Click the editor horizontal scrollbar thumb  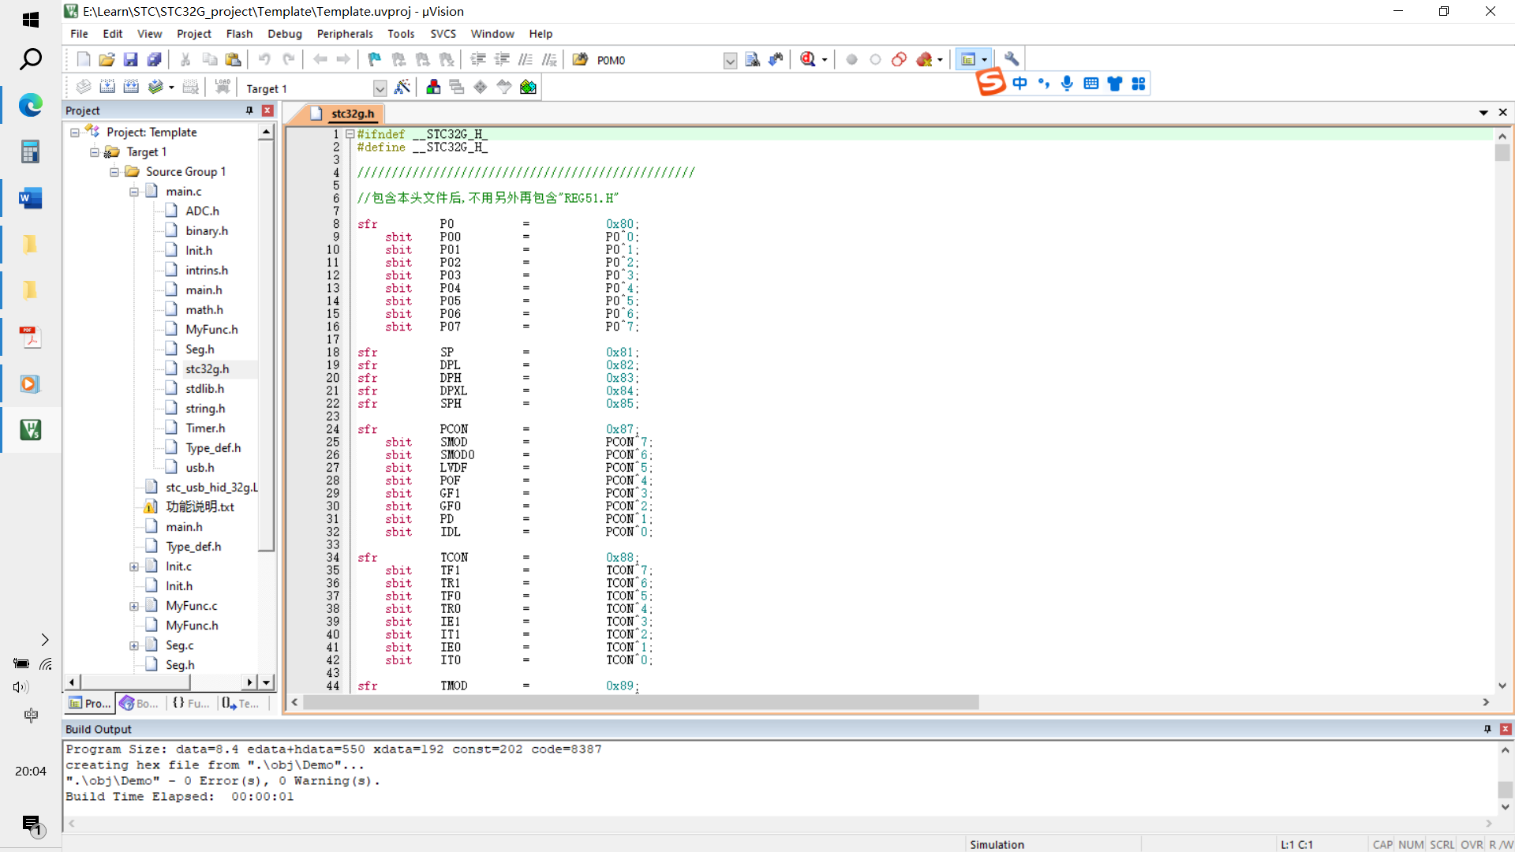coord(641,702)
